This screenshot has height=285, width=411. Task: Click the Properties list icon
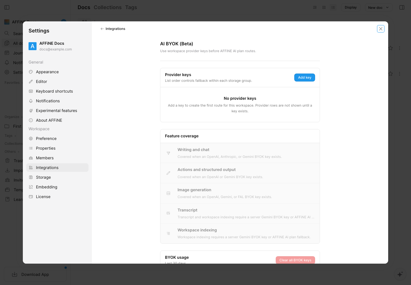(x=31, y=148)
